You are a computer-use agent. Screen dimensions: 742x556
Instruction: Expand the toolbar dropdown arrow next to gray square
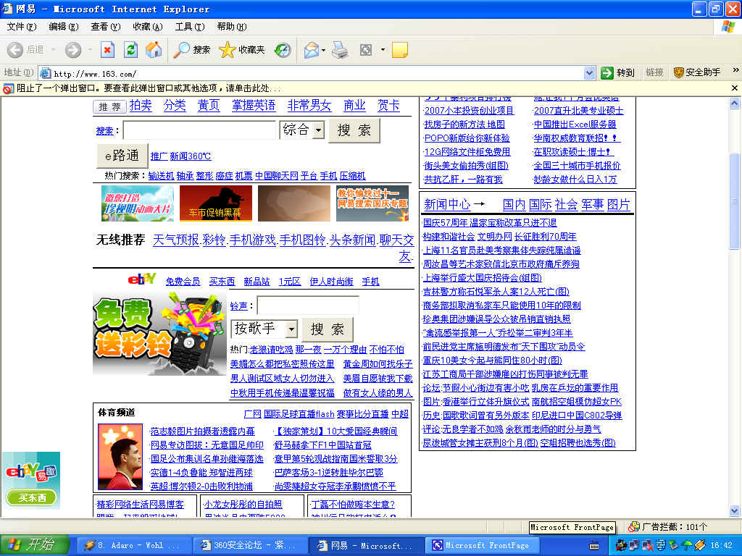point(383,50)
